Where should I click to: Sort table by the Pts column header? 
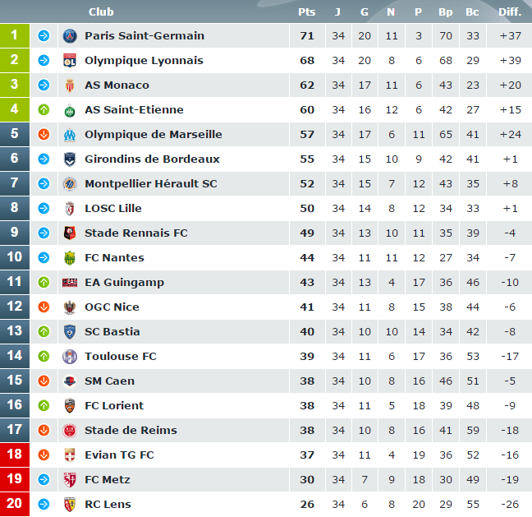307,12
